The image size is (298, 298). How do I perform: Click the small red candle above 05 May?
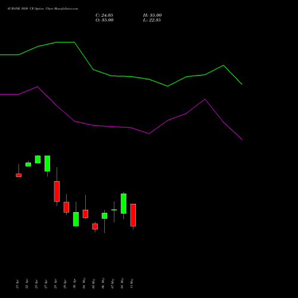click(95, 226)
